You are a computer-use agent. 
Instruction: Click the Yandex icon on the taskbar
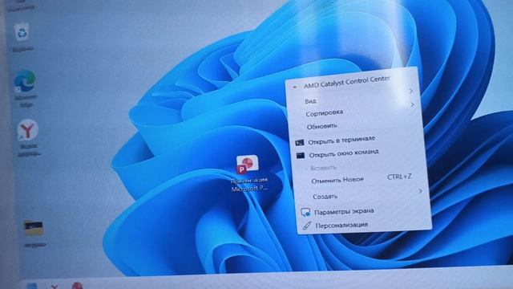pyautogui.click(x=55, y=287)
